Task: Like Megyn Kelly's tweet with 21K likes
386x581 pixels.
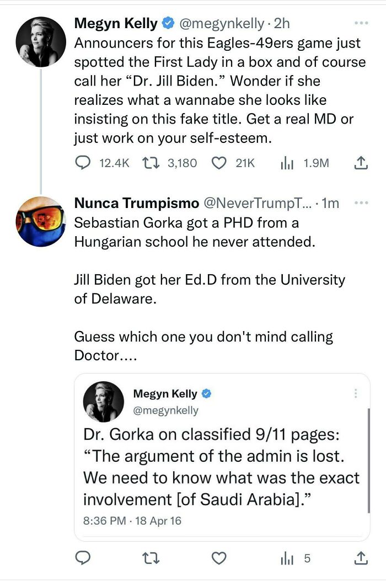Action: click(x=219, y=163)
